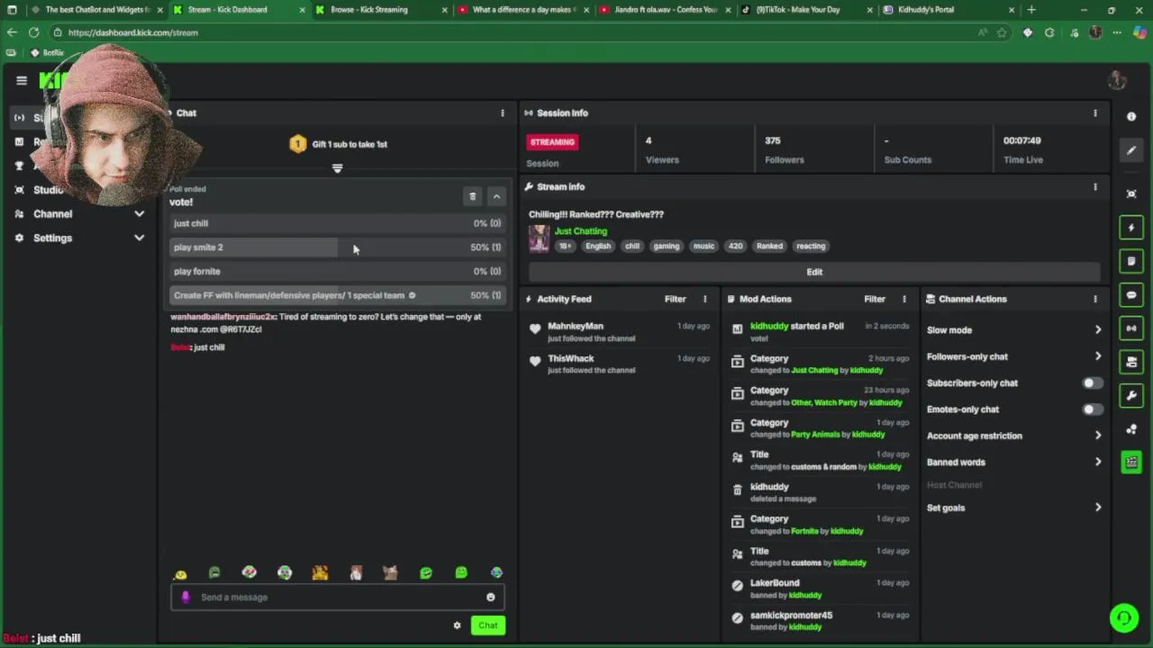
Task: Click the info icon in right toolbar
Action: (x=1131, y=117)
